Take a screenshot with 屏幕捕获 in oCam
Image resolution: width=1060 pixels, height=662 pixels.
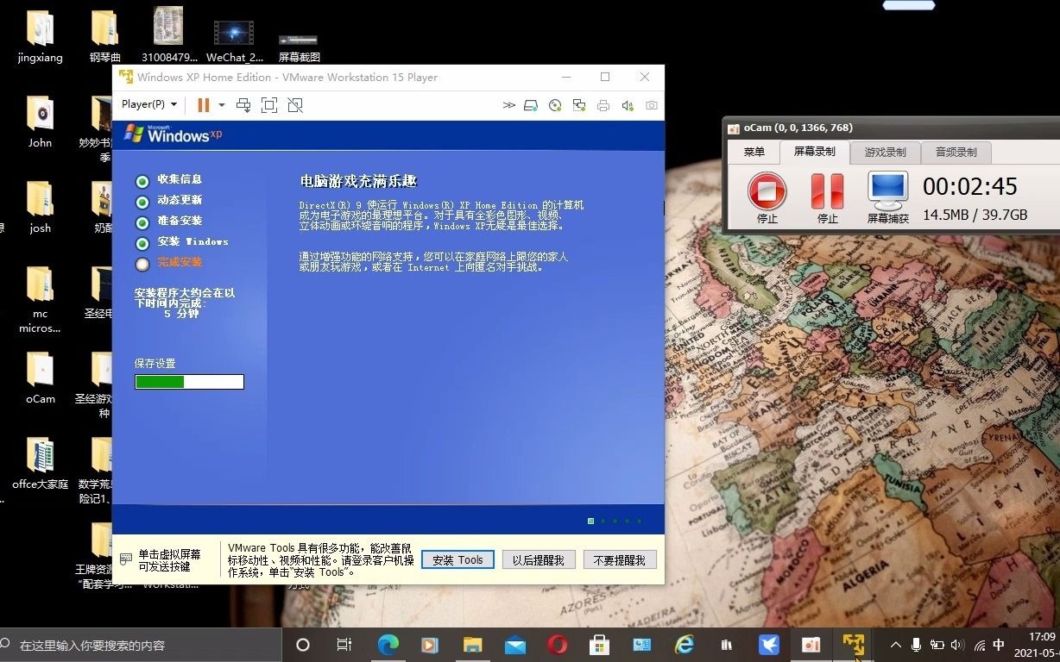pos(887,191)
